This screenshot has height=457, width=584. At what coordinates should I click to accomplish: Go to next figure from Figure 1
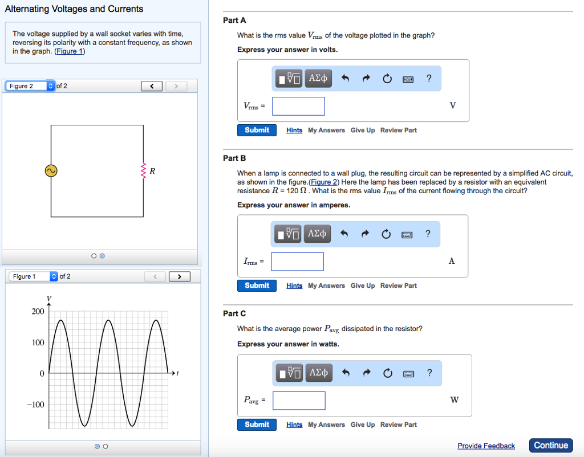(179, 276)
